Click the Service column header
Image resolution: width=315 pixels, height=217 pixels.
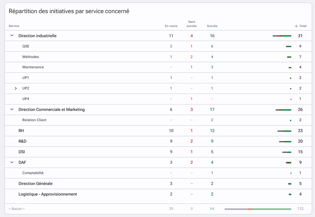[14, 26]
